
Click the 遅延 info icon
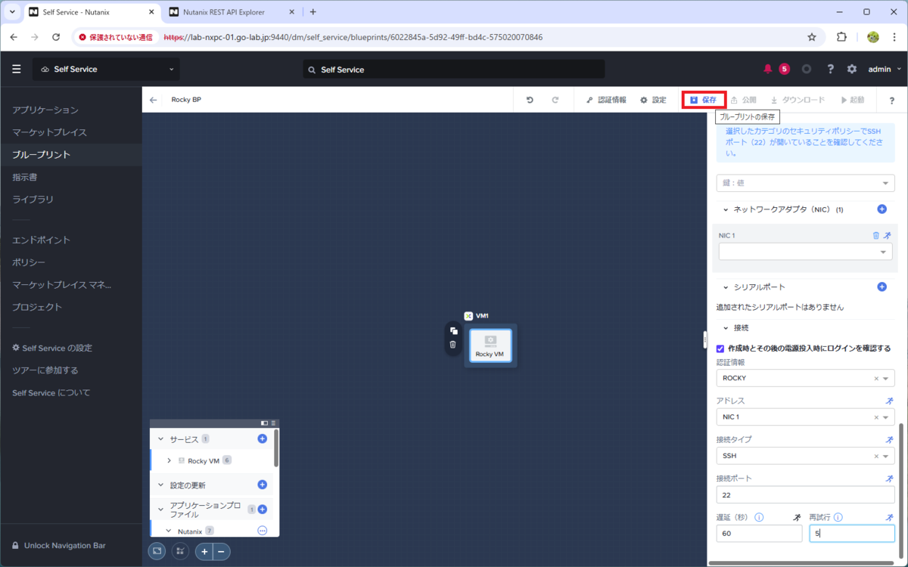click(x=759, y=518)
